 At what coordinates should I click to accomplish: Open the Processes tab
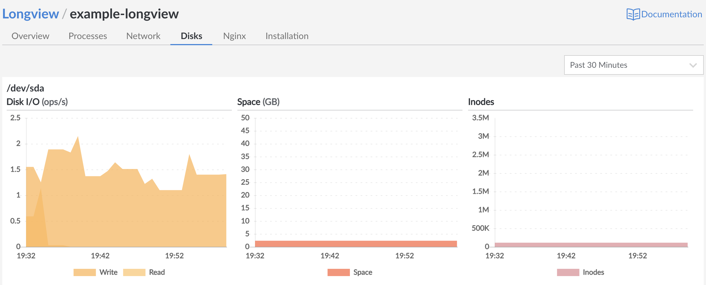click(88, 36)
